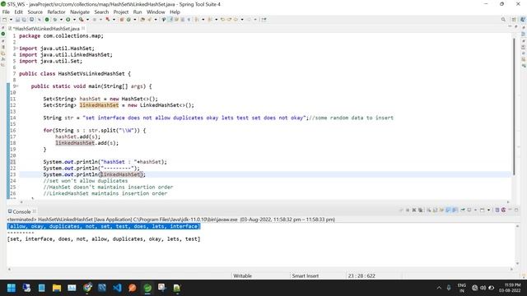The width and height of the screenshot is (527, 296).
Task: Open the Refactor menu
Action: [56, 12]
